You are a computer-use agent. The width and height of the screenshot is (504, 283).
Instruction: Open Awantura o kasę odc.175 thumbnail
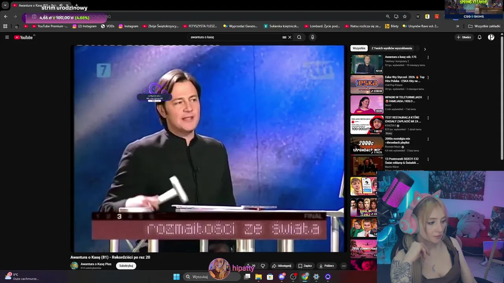tap(367, 64)
